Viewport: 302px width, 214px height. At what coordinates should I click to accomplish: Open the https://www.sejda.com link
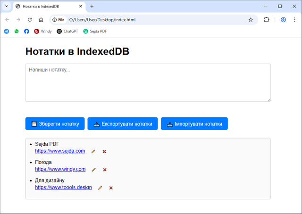[x=60, y=151]
